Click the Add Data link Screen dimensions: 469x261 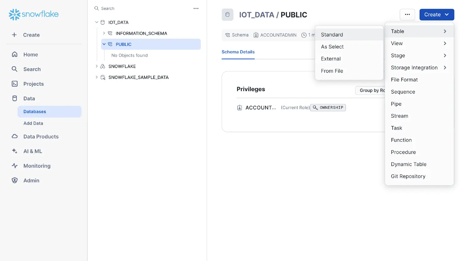click(x=33, y=123)
